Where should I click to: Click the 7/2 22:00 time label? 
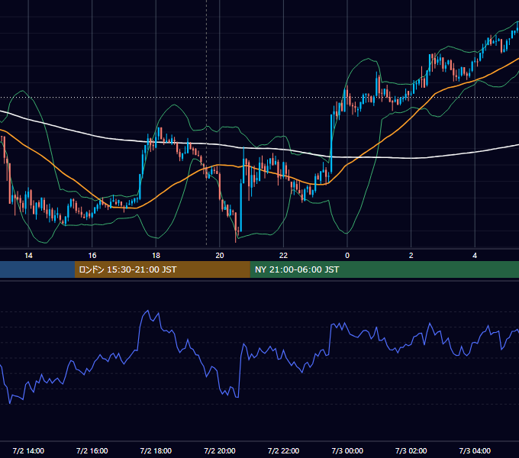tap(283, 450)
